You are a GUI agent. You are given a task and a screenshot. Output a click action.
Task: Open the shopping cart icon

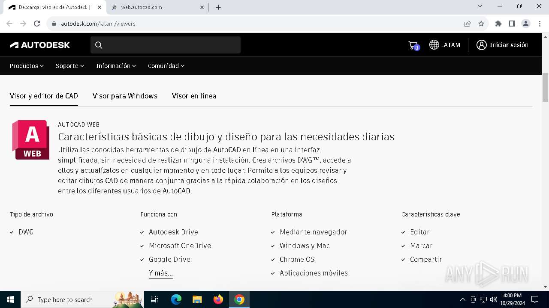click(413, 45)
